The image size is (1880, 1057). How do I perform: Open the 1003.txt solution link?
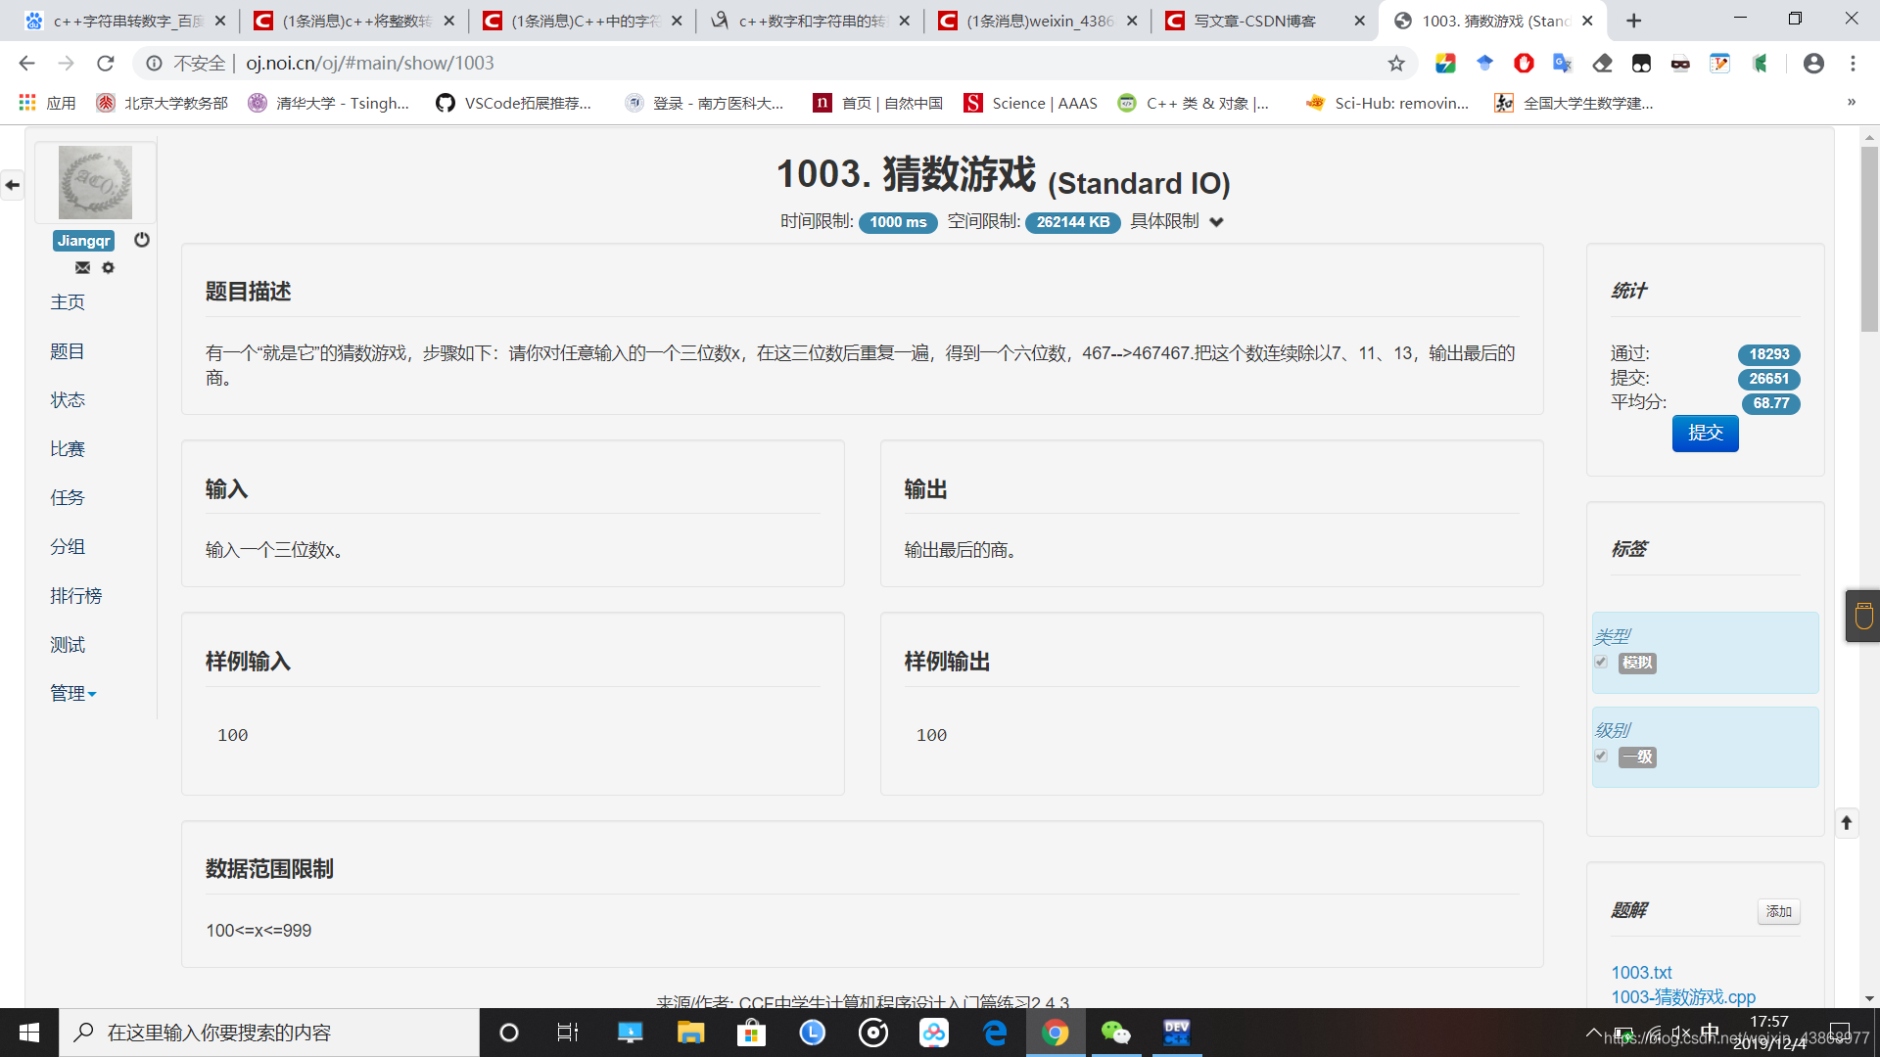point(1641,972)
